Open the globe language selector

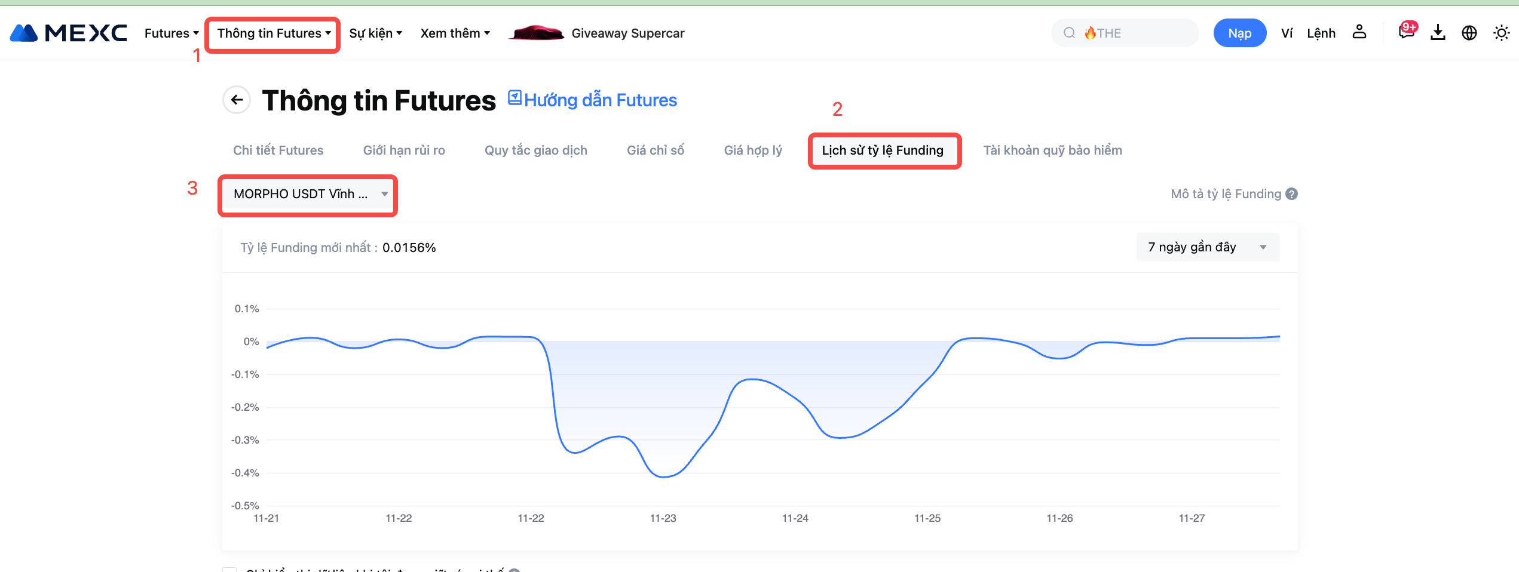pos(1469,33)
